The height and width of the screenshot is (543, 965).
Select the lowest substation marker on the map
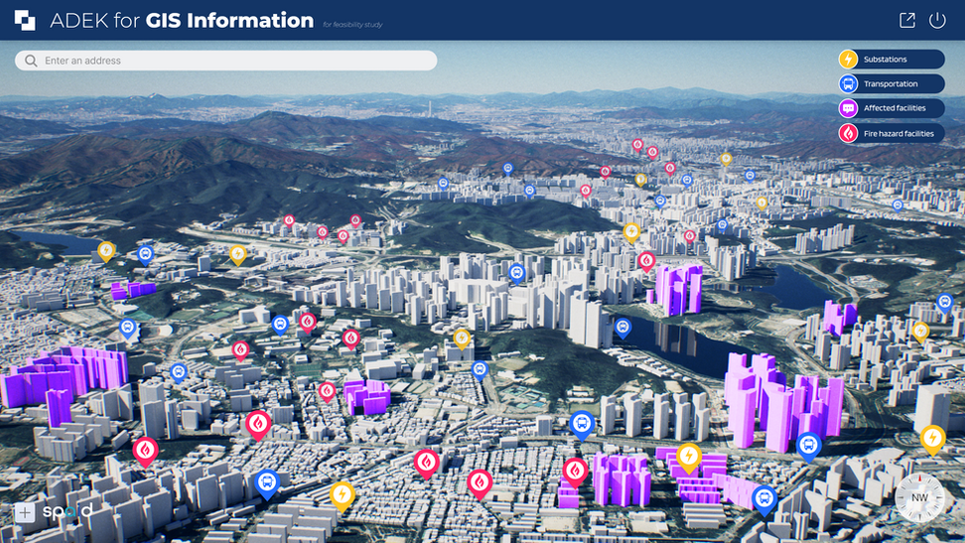click(343, 496)
